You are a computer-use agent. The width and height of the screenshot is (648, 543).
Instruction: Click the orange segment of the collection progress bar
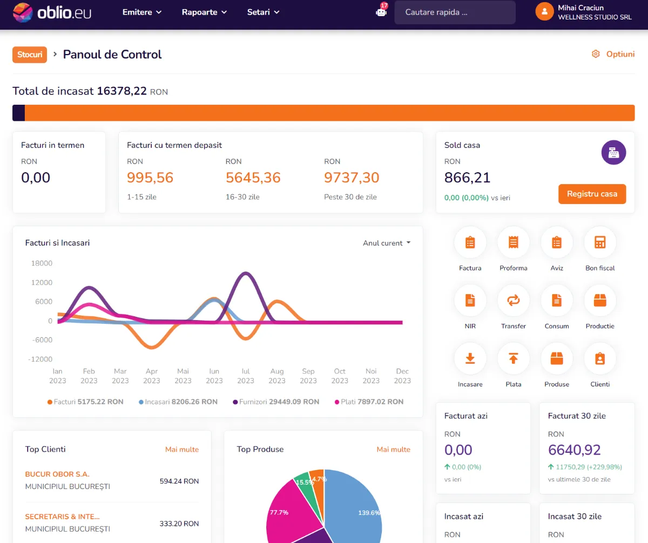(x=330, y=113)
